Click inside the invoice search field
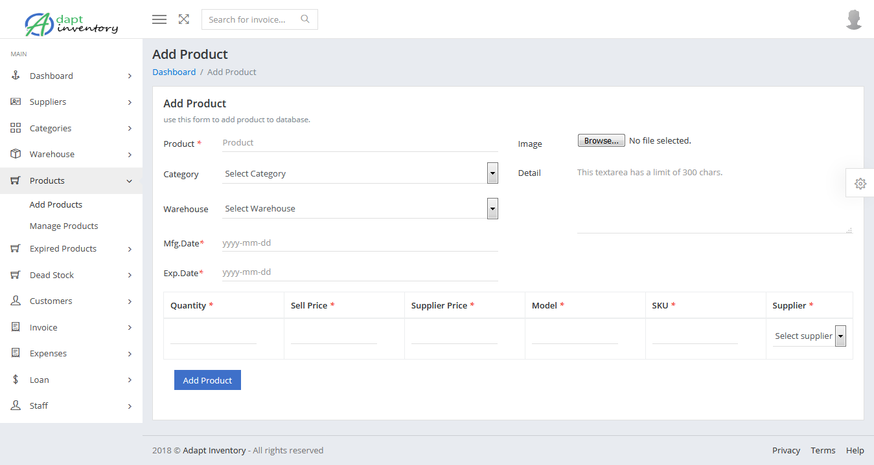The image size is (874, 465). [x=253, y=19]
